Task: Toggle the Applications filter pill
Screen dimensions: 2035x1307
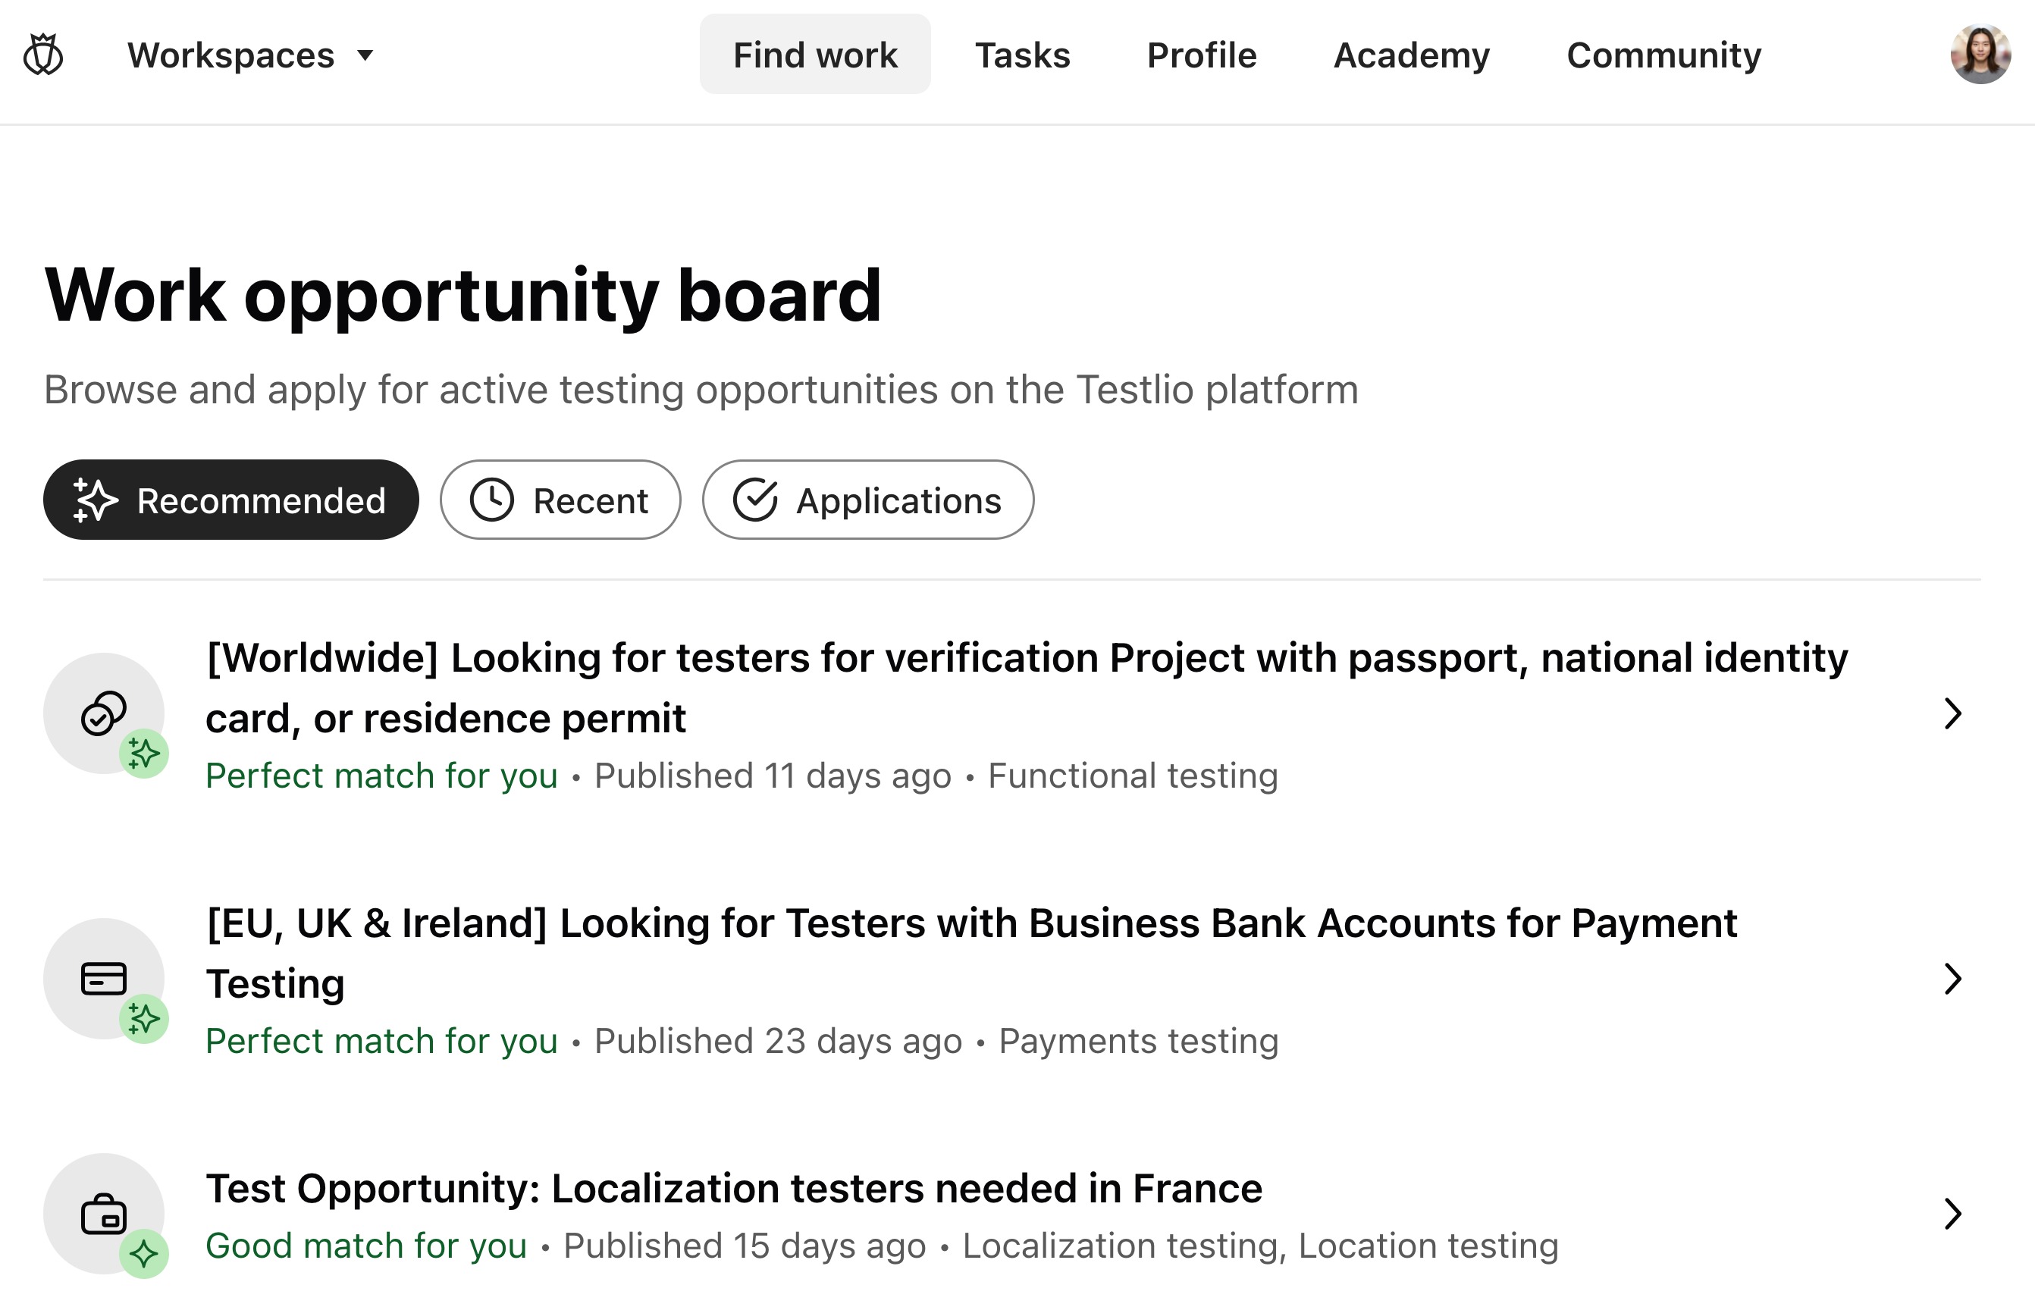Action: point(867,500)
